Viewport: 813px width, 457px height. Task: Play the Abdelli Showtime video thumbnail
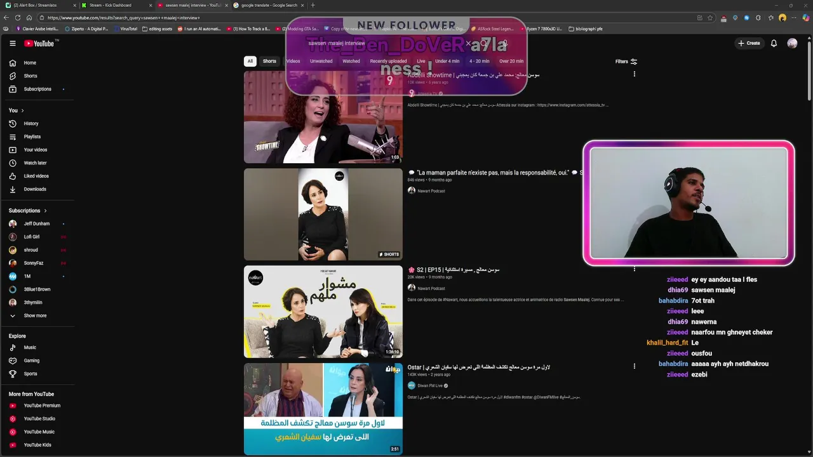323,117
